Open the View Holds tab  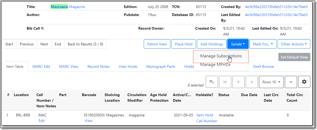(x=128, y=66)
